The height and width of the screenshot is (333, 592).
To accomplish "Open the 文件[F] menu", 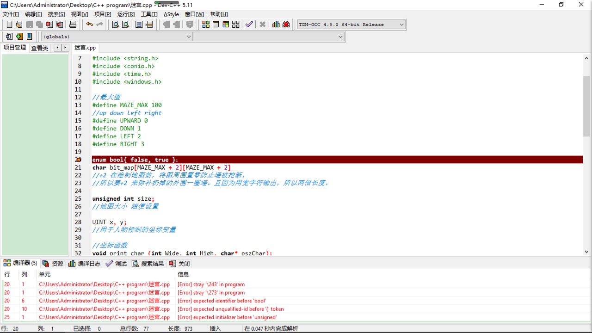I will (11, 14).
